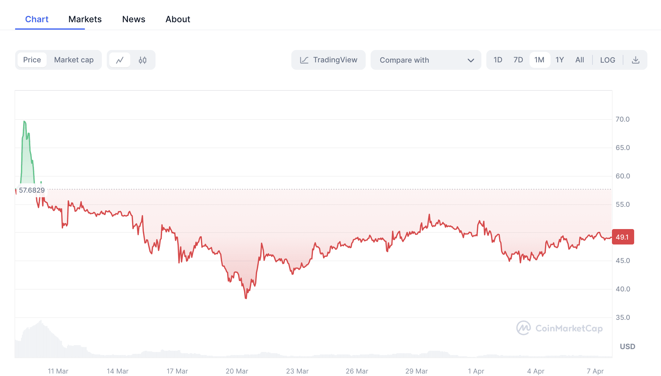Click the 57.6829 opening price label
Screen dimensions: 661x376
[32, 190]
